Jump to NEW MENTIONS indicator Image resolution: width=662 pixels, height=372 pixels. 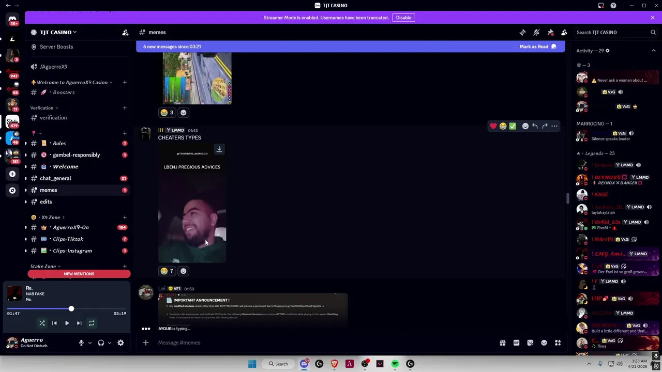pyautogui.click(x=79, y=274)
